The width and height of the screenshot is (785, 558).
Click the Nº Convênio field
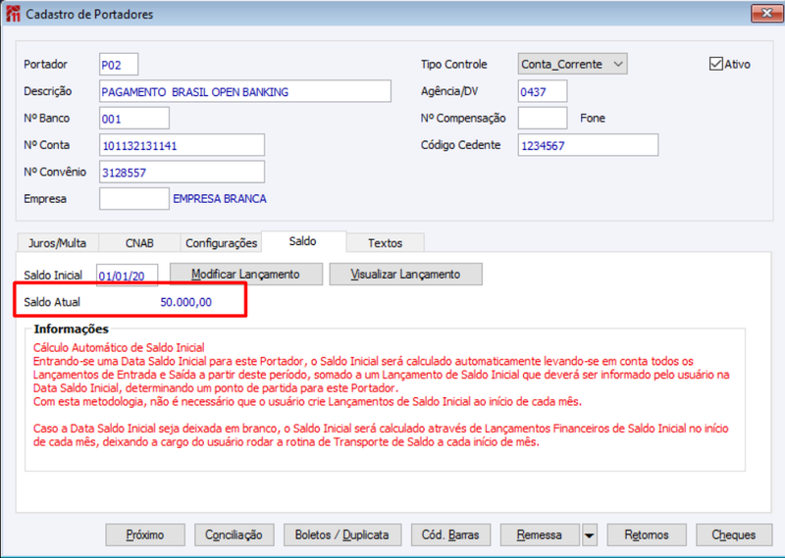tap(182, 173)
